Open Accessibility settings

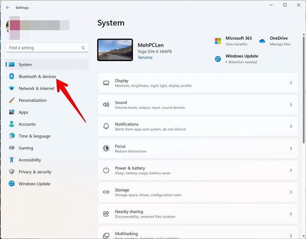point(32,160)
